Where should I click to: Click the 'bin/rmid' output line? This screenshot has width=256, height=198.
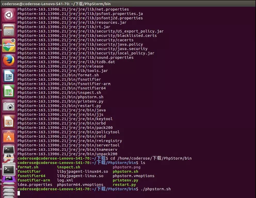(62, 137)
